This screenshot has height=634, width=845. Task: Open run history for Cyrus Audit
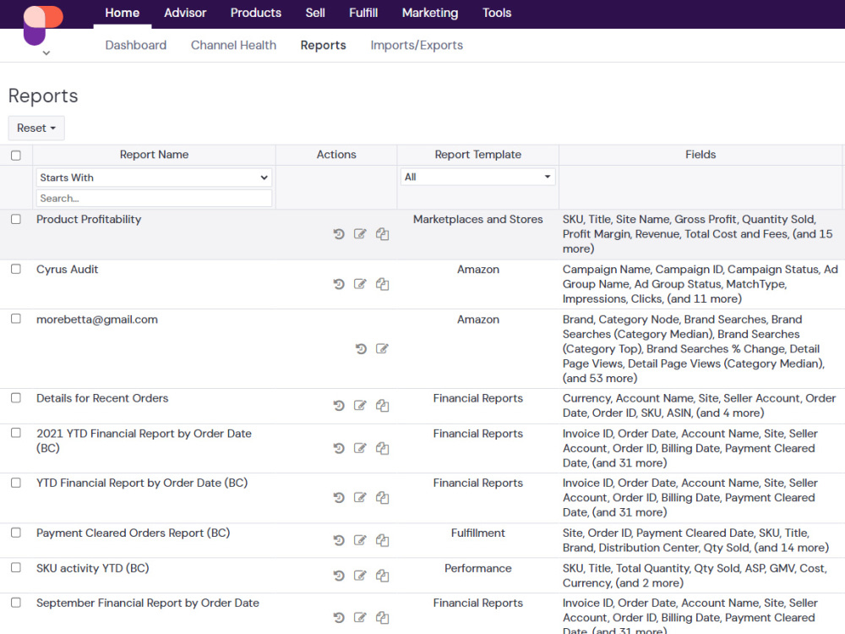click(339, 284)
